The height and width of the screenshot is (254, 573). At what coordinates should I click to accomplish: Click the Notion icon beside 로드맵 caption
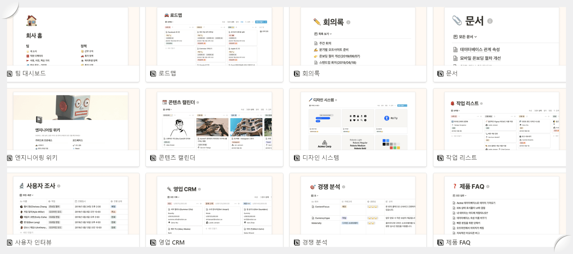153,74
